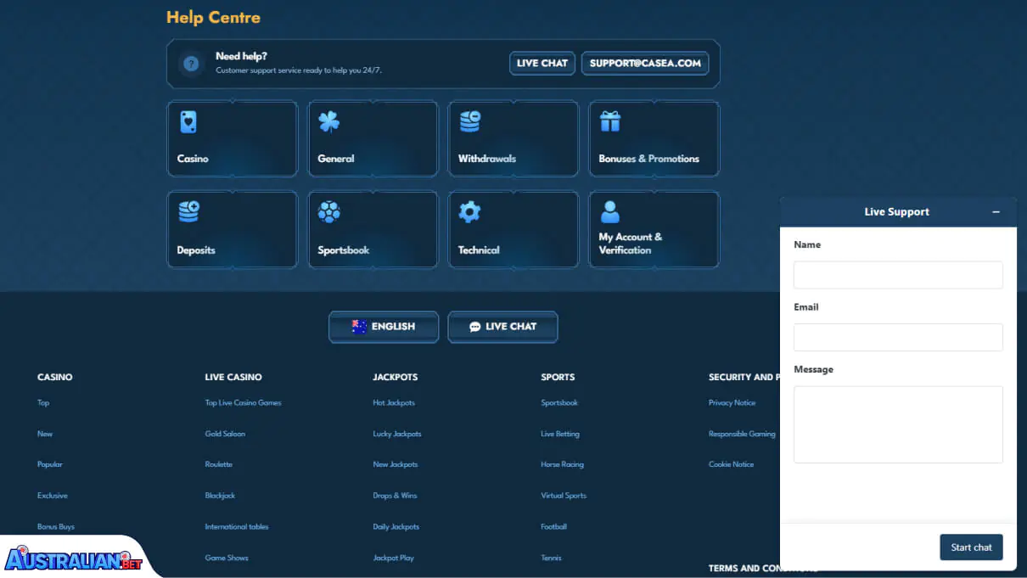Click the SUPPORT@CASEA.COM button
The image size is (1027, 578).
coord(645,63)
